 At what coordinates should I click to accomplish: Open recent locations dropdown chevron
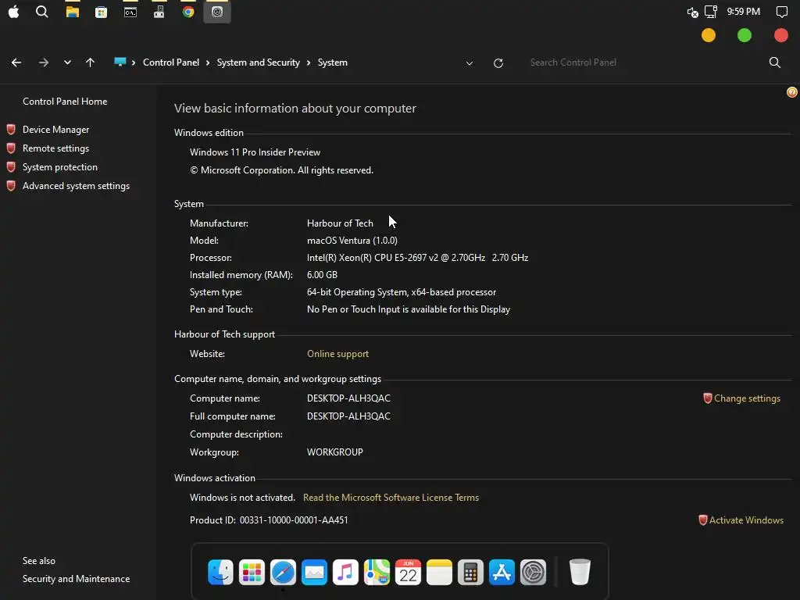click(x=67, y=62)
